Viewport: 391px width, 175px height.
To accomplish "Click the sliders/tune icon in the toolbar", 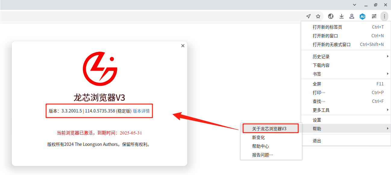I will [x=374, y=16].
